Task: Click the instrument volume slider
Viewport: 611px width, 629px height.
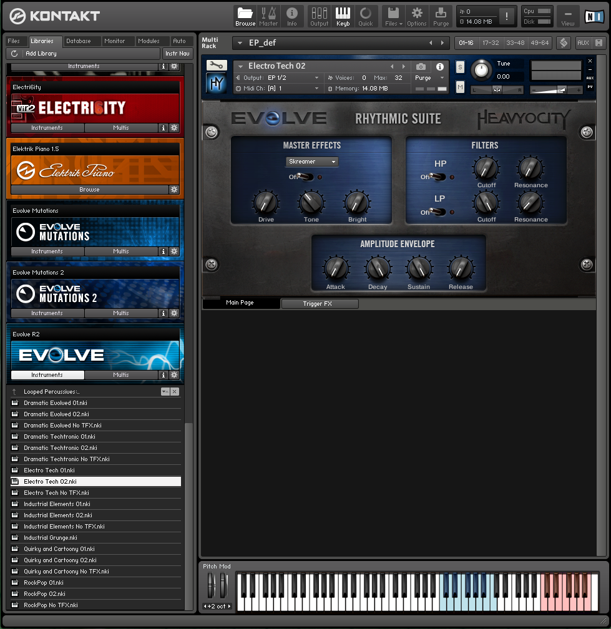Action: (556, 90)
